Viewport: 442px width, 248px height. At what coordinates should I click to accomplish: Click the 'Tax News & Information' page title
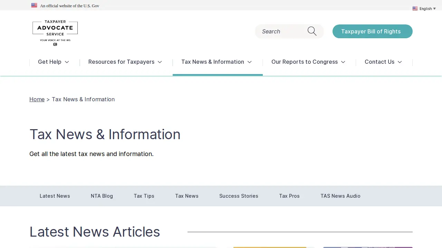105,134
